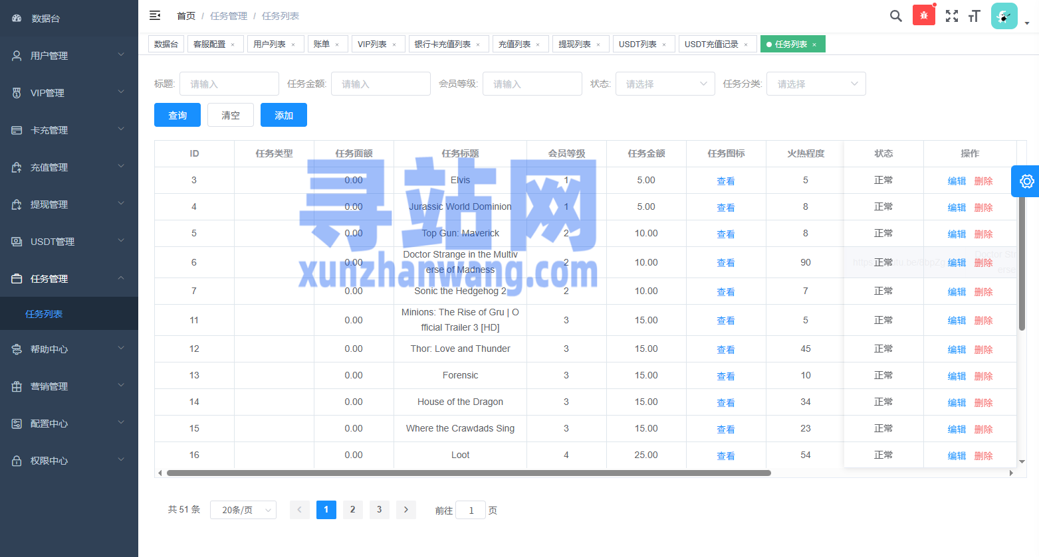Expand the VIP管理 sidebar menu
The width and height of the screenshot is (1039, 557).
(x=69, y=93)
